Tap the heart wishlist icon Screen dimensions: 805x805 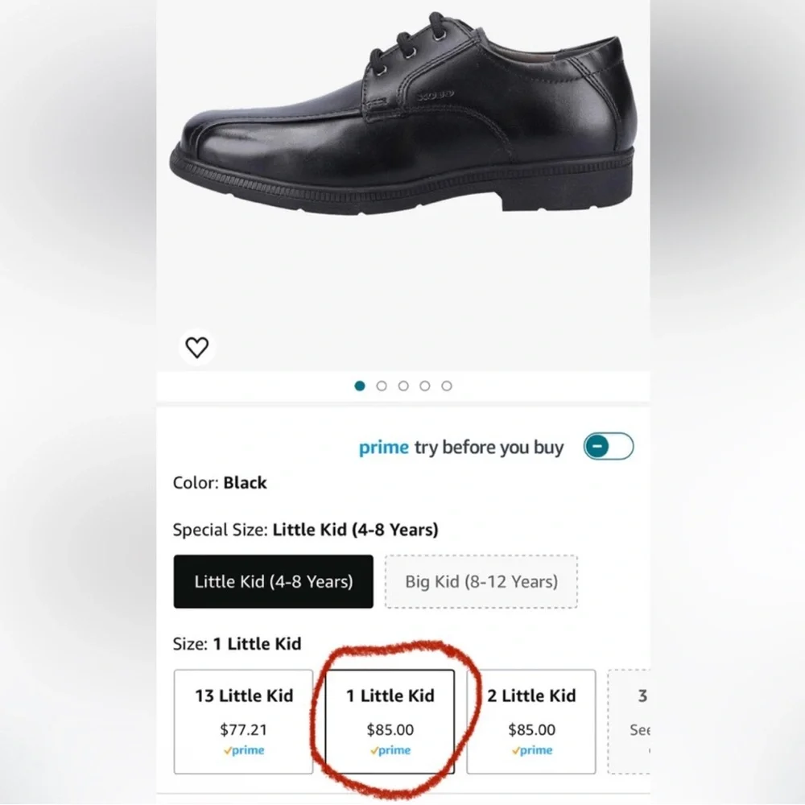pos(196,348)
